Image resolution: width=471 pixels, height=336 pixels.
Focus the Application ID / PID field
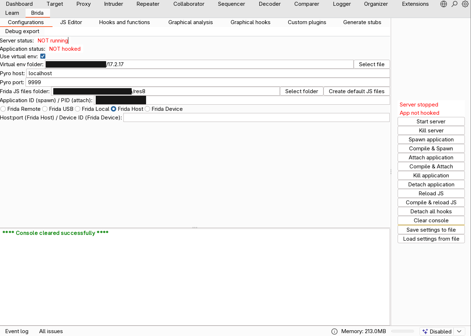pyautogui.click(x=242, y=100)
